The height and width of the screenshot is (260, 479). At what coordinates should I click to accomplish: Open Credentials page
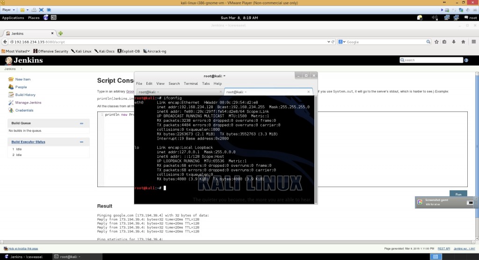pos(24,110)
